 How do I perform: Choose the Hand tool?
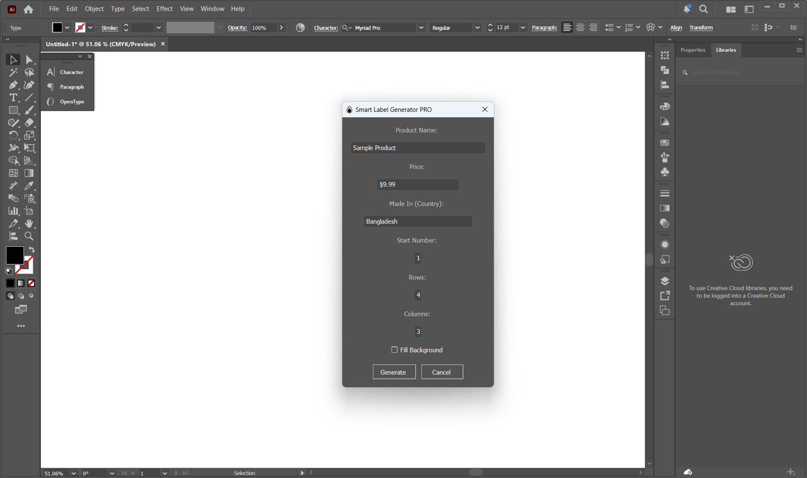(x=29, y=223)
